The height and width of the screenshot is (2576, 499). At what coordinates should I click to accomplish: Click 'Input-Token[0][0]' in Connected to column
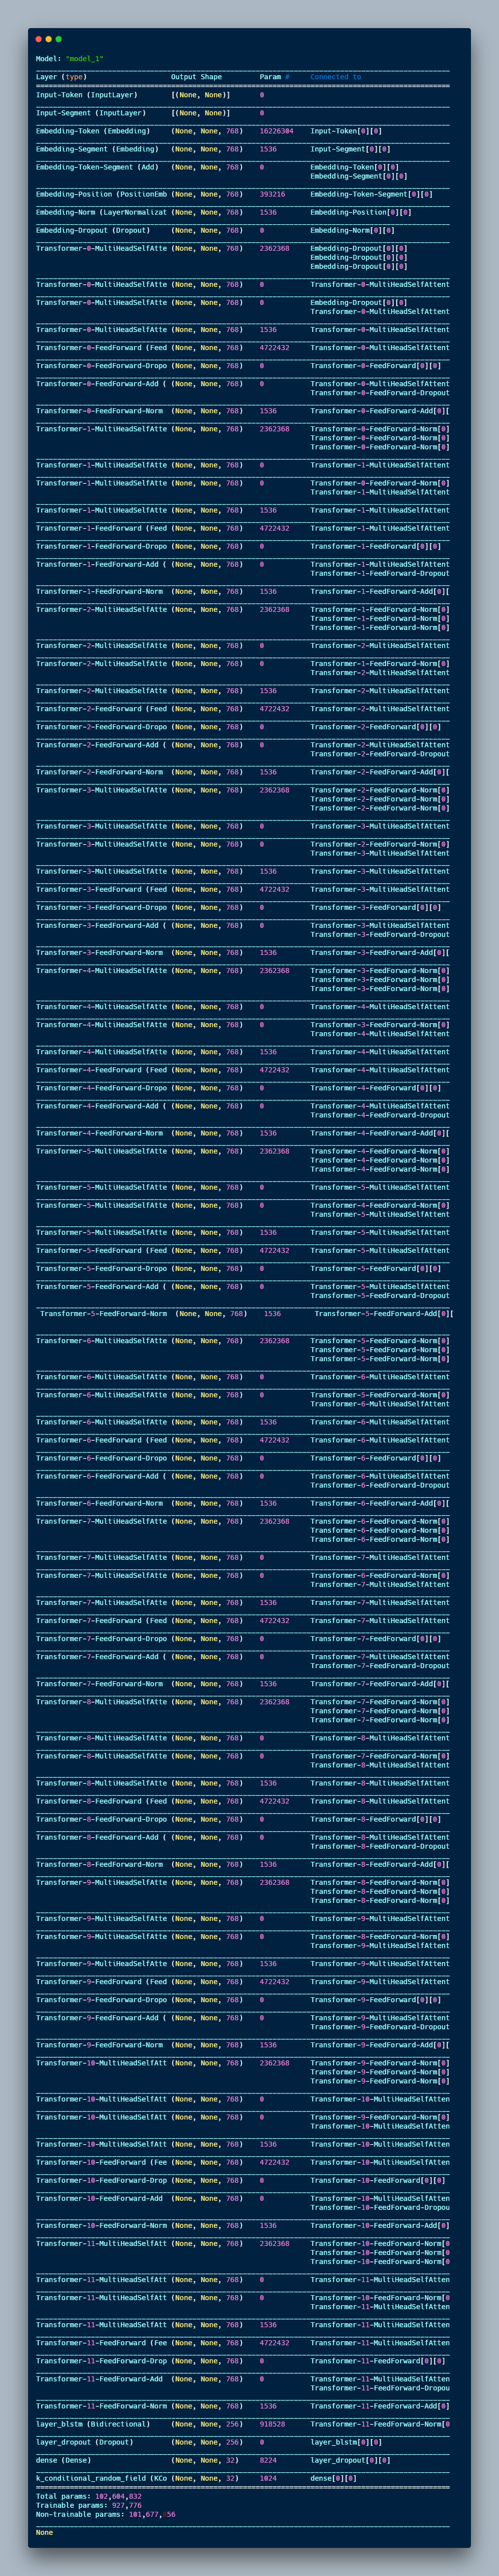point(346,131)
